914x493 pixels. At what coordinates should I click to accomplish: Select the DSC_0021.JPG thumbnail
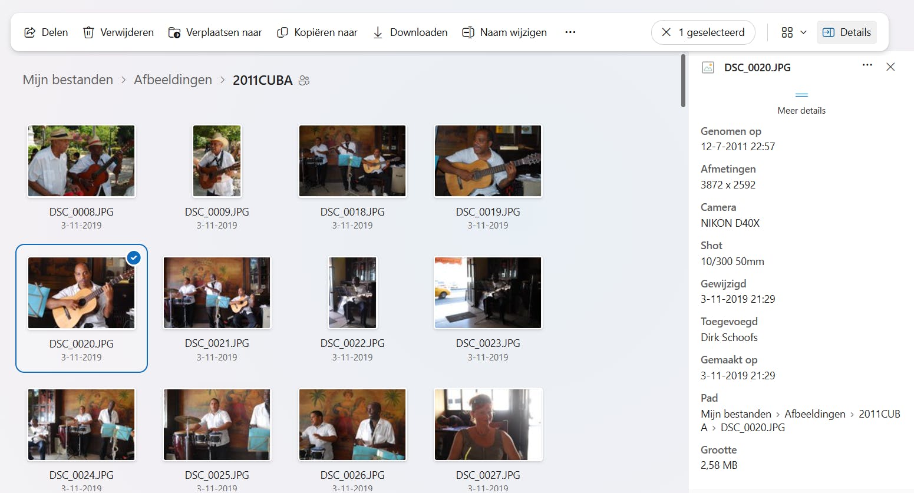tap(217, 293)
